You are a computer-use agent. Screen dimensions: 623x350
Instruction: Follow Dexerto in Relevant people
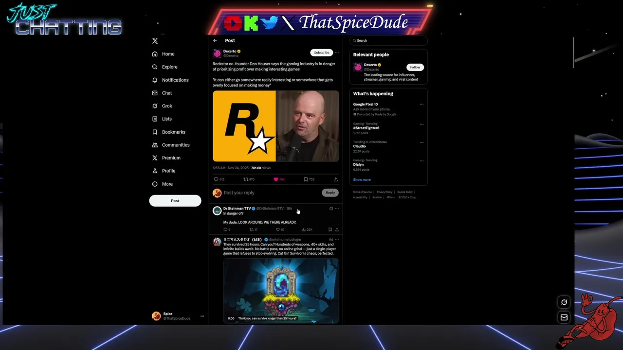pyautogui.click(x=415, y=67)
